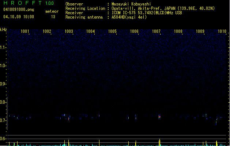Click the 0.7 frequency axis label
This screenshot has height=146, width=230.
[x=3, y=120]
